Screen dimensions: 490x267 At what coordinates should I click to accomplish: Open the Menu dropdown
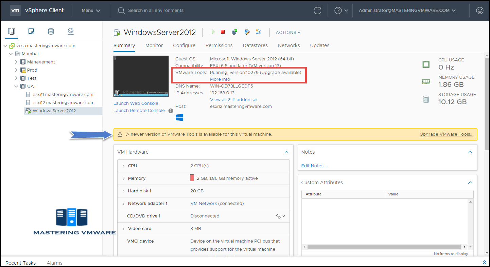pyautogui.click(x=91, y=11)
